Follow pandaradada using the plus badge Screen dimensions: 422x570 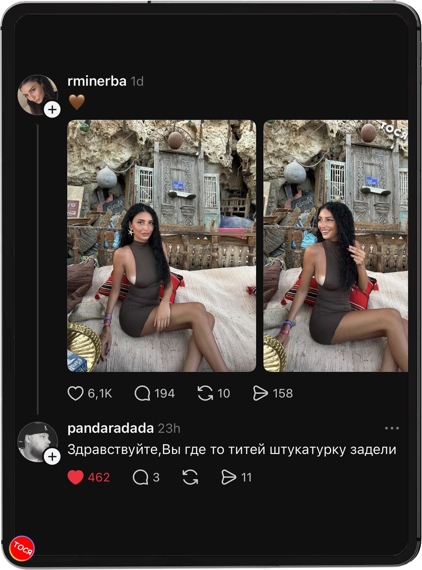pyautogui.click(x=52, y=456)
